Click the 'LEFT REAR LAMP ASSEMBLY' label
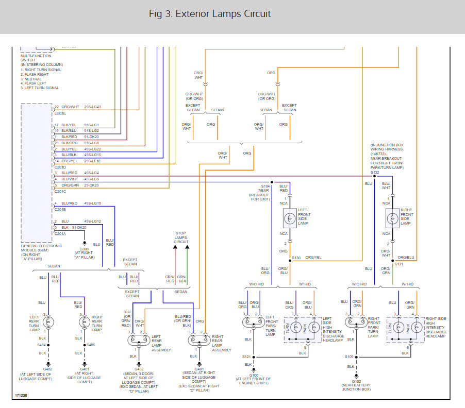Viewport: 465px width, 408px height. pyautogui.click(x=161, y=343)
